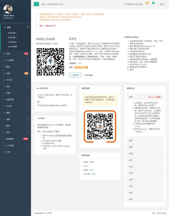Collapse the 主页 sidebar section arrow
The image size is (169, 216).
pos(27,27)
